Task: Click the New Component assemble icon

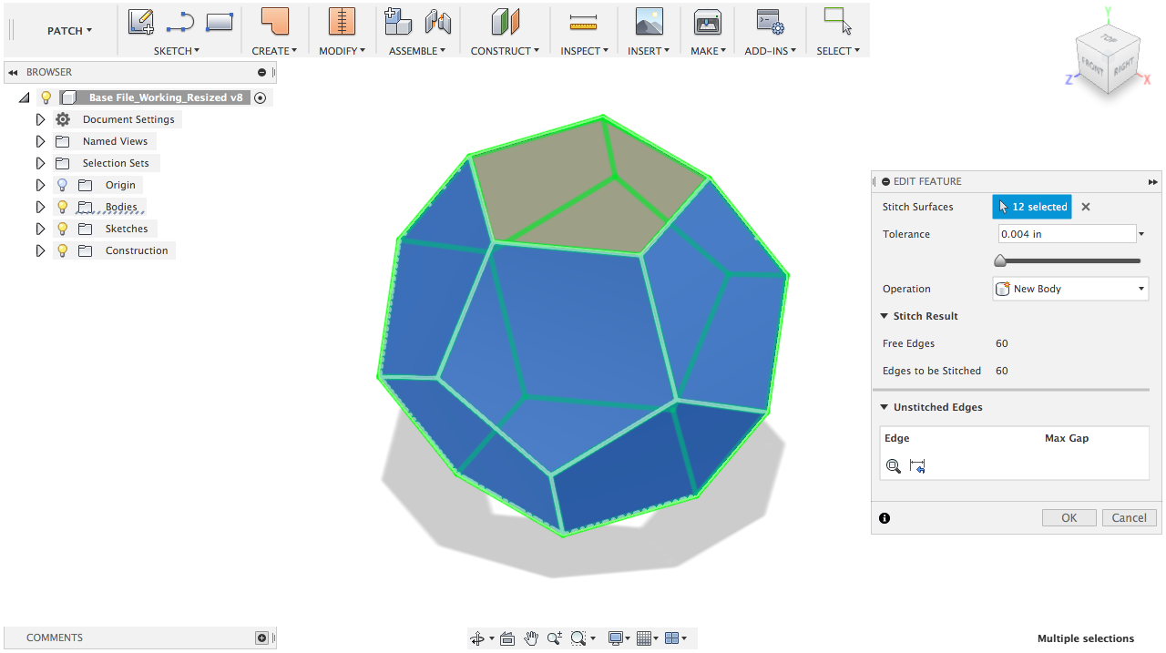Action: (x=398, y=21)
